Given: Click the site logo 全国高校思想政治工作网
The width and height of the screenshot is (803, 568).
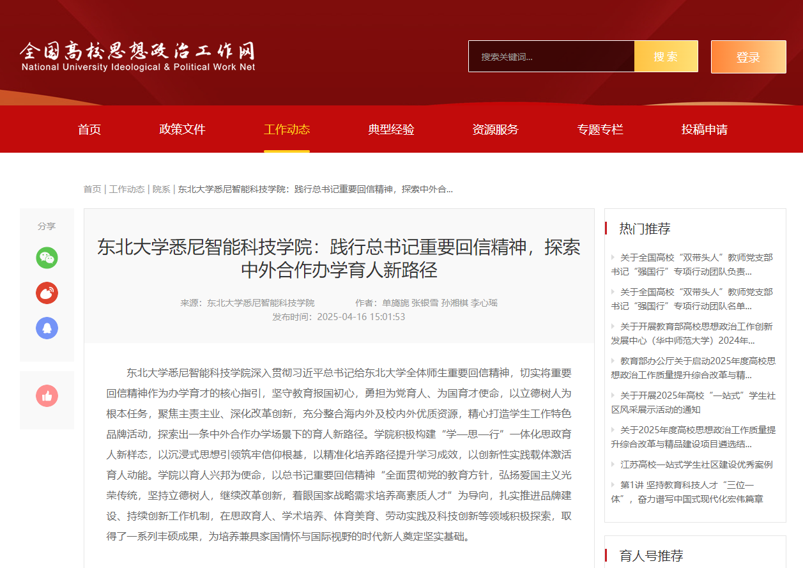Looking at the screenshot, I should pyautogui.click(x=137, y=56).
